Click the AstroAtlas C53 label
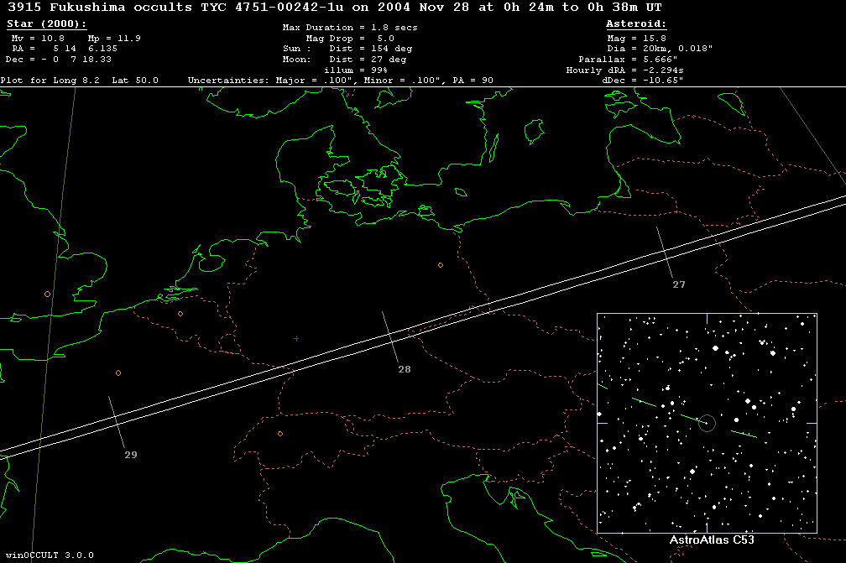Screen dimensions: 846x563 pos(712,540)
